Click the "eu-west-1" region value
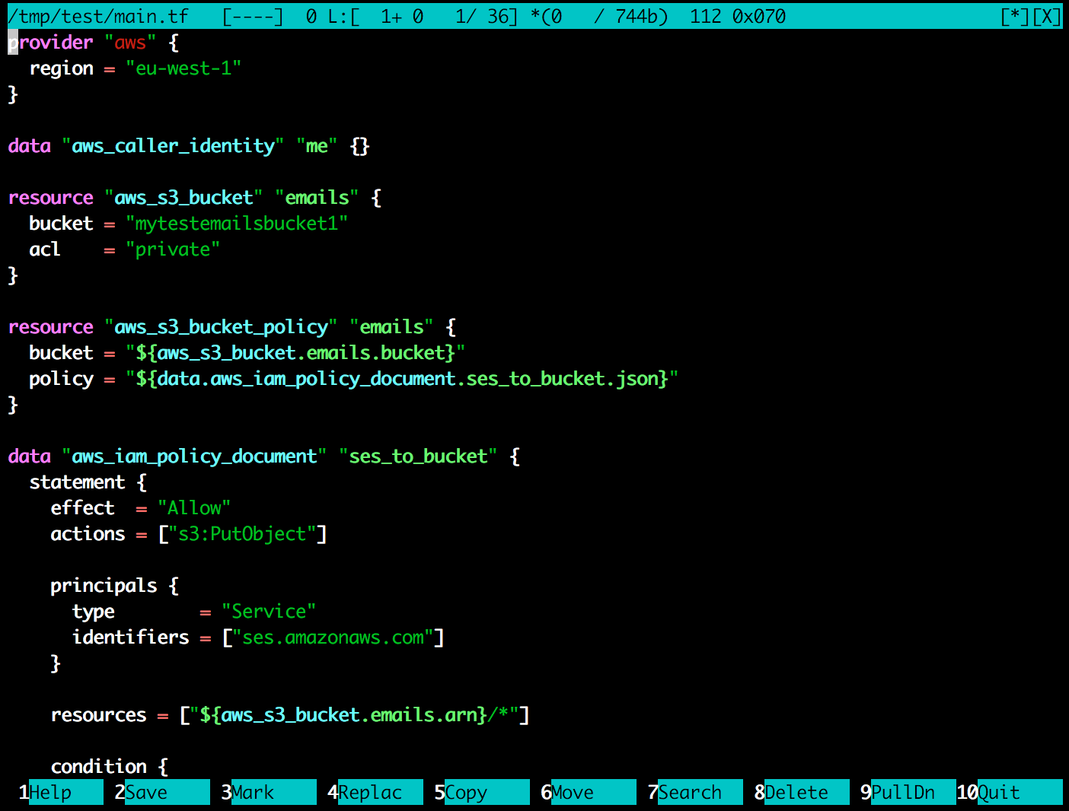This screenshot has width=1069, height=811. (183, 68)
